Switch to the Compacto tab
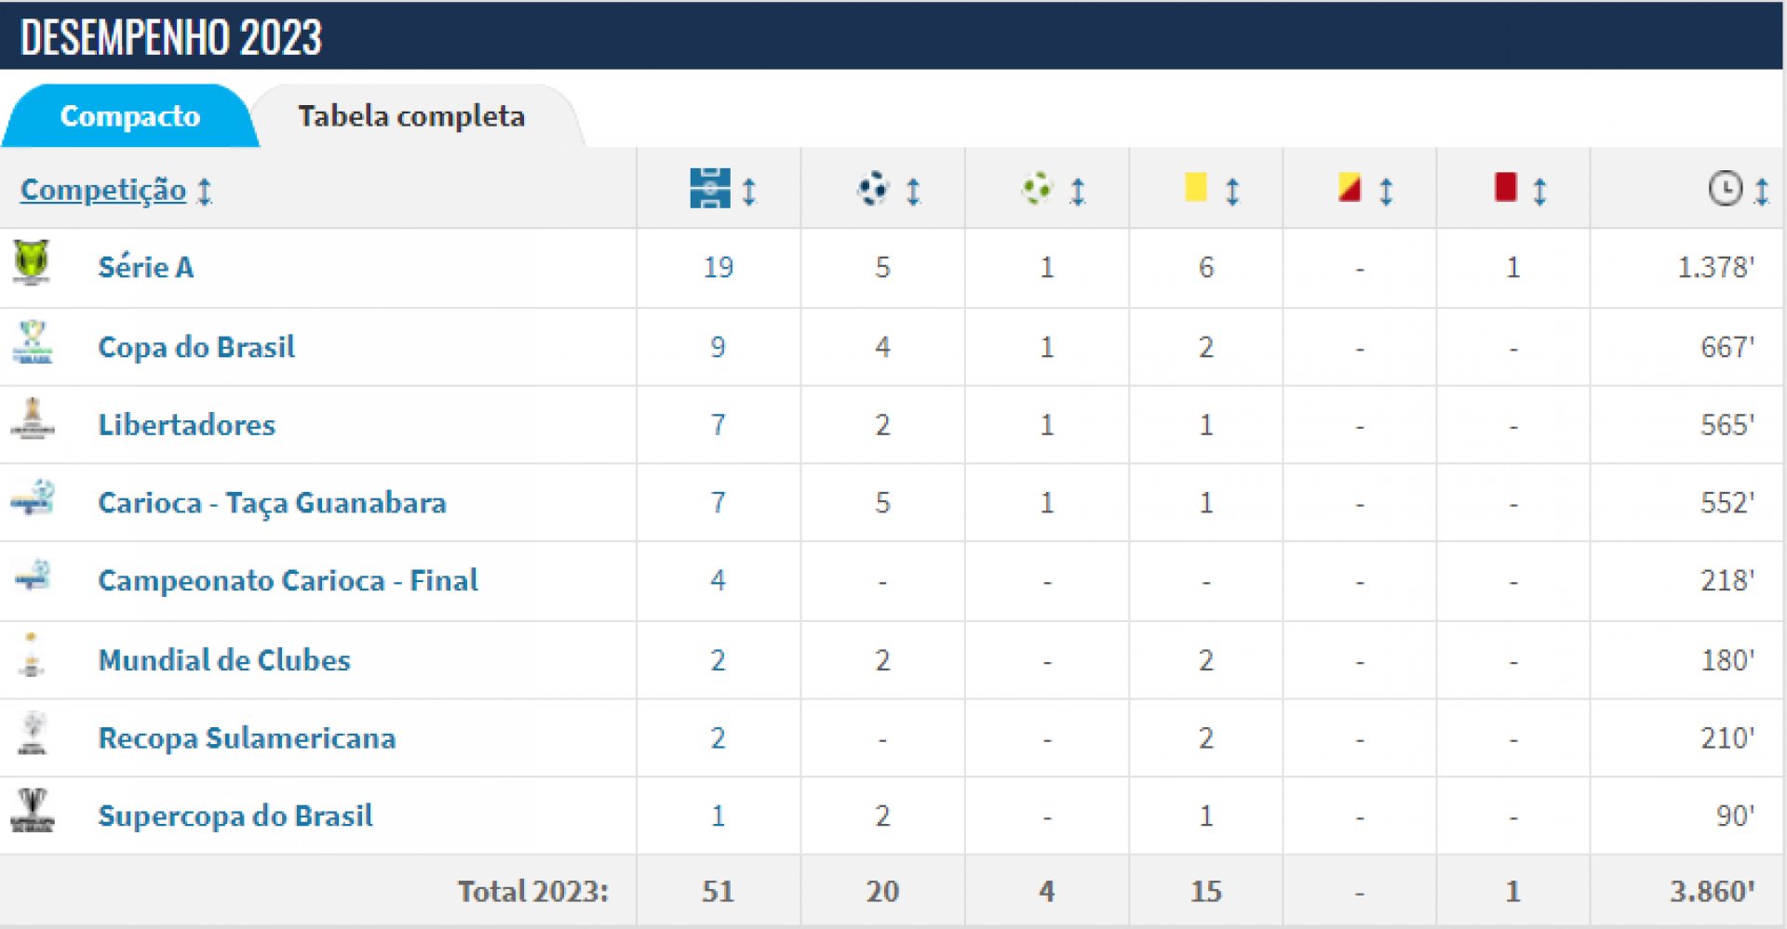 pyautogui.click(x=129, y=116)
